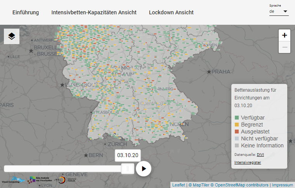Viewport: 295px width, 188px height.
Task: Follow the Intensivregister link
Action: 248,162
